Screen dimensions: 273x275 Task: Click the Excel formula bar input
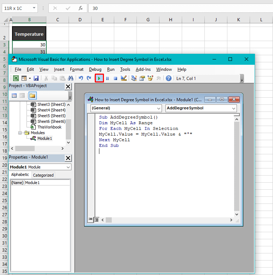click(x=177, y=8)
